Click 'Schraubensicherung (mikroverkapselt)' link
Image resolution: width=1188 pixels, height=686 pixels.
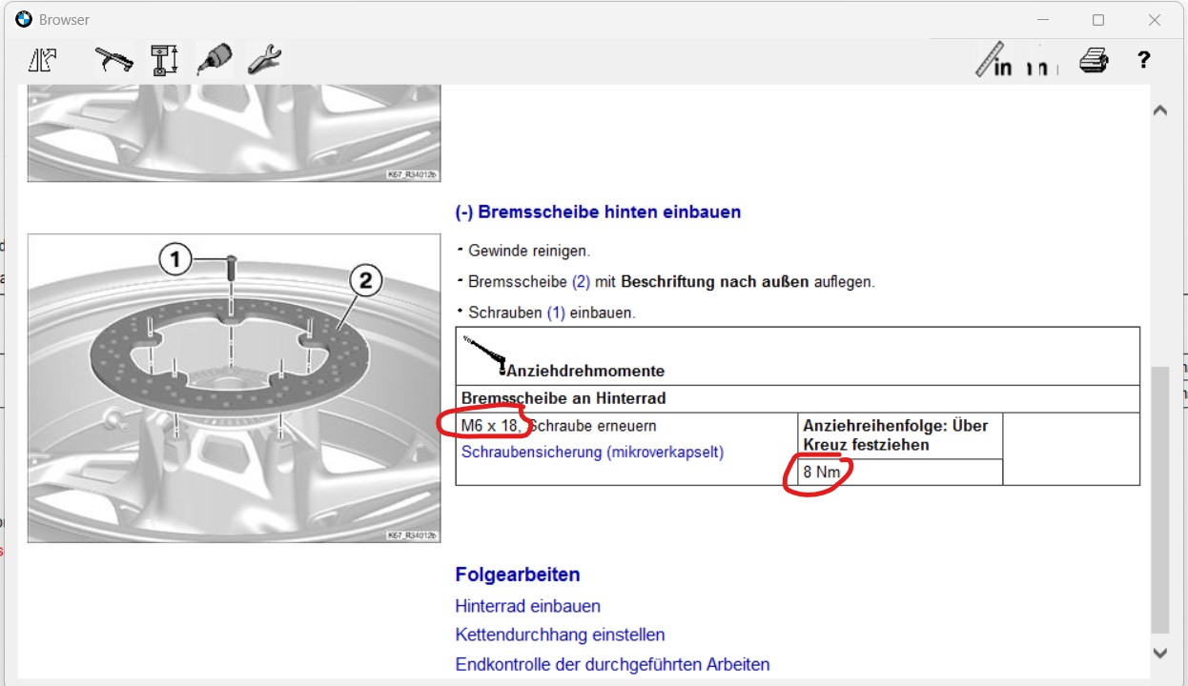point(592,452)
